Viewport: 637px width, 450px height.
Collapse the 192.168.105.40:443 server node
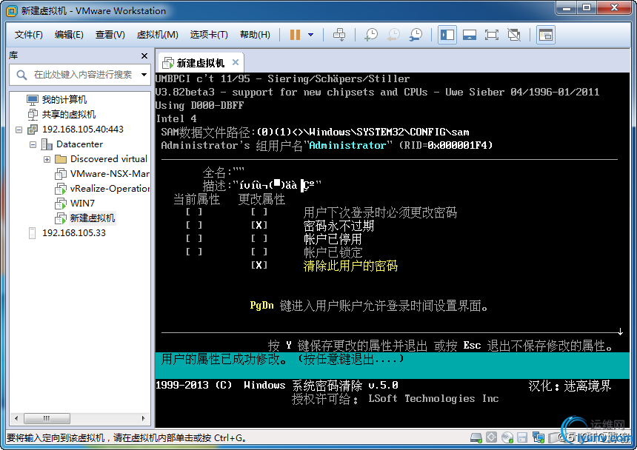coord(19,130)
